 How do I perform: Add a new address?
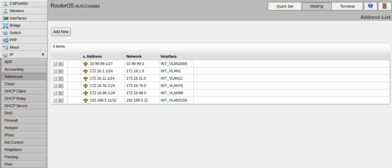(61, 32)
